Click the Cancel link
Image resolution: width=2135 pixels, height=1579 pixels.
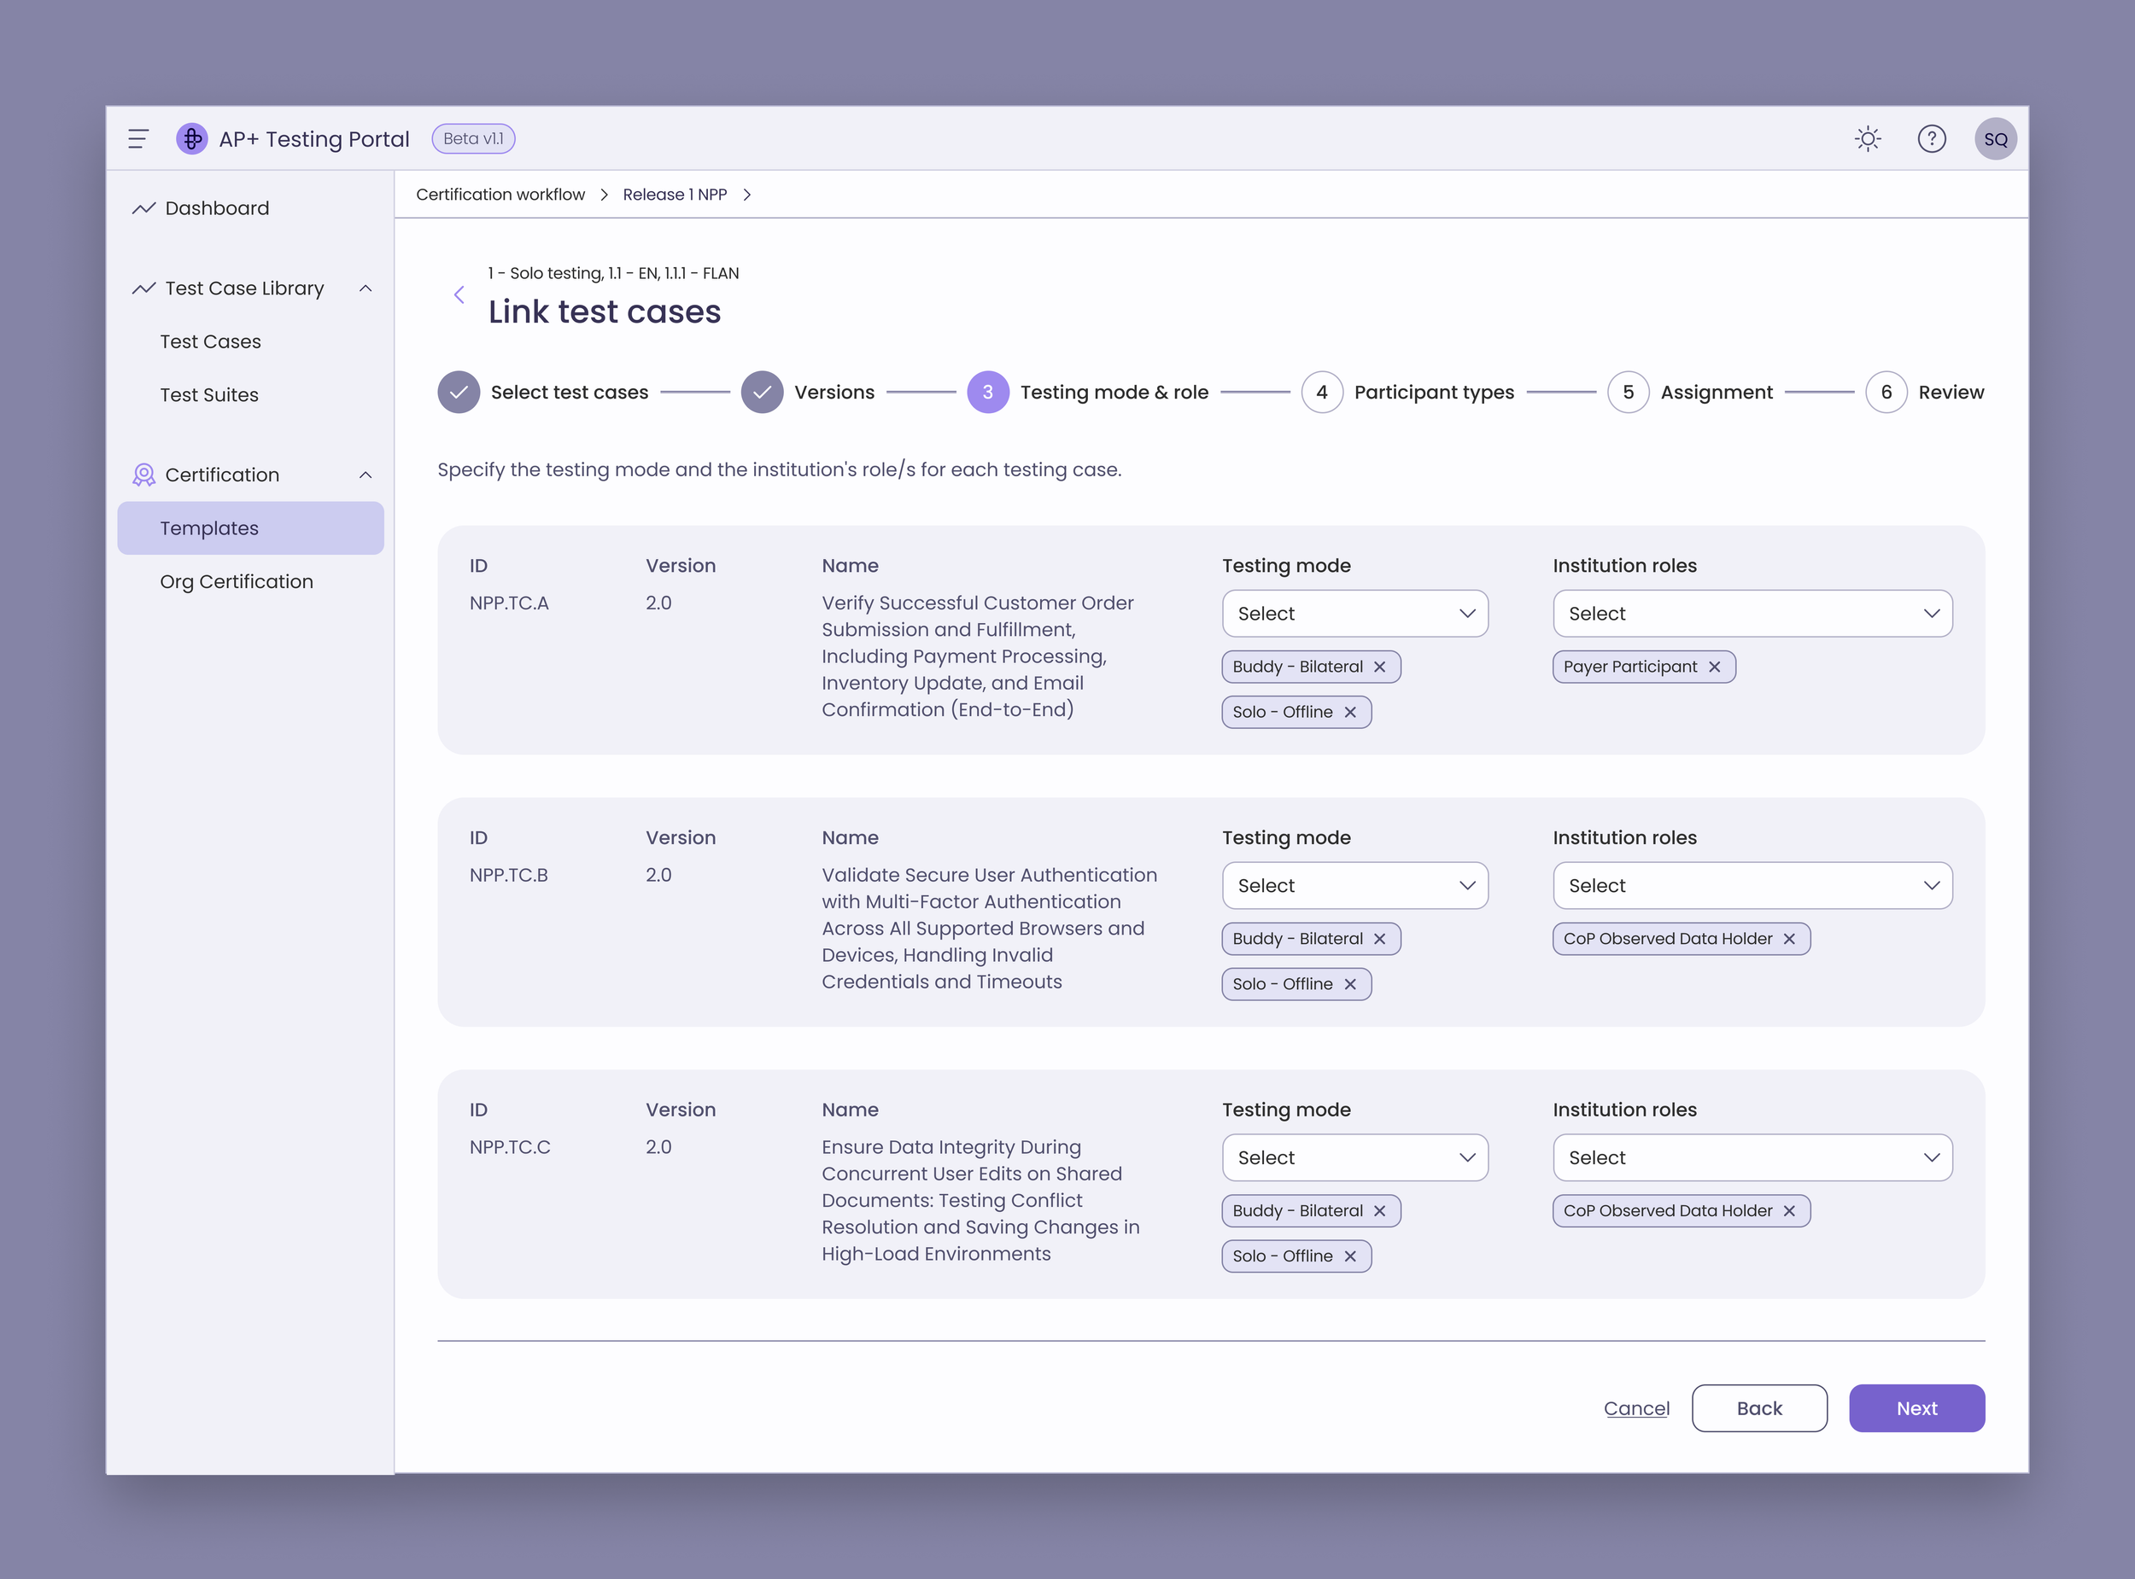(1636, 1408)
